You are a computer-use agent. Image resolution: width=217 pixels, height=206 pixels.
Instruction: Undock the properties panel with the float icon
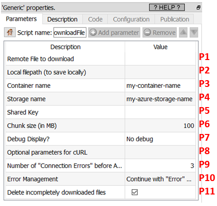[198, 8]
